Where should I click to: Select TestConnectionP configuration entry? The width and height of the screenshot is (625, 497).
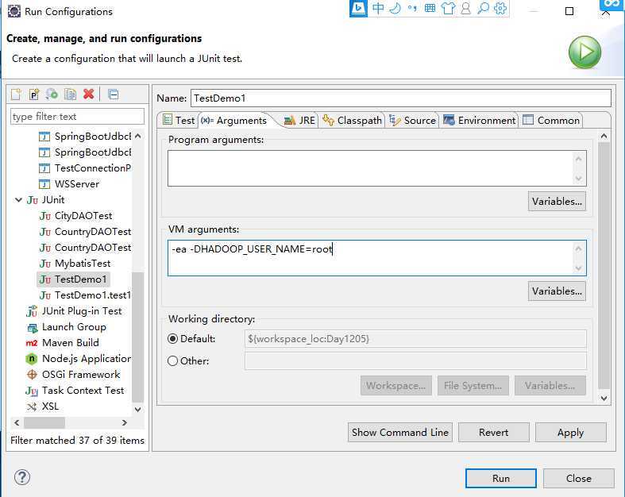coord(84,168)
